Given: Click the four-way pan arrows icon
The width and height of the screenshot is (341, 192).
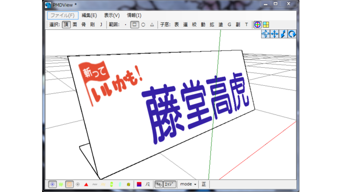Looking at the screenshot, I should (274, 34).
